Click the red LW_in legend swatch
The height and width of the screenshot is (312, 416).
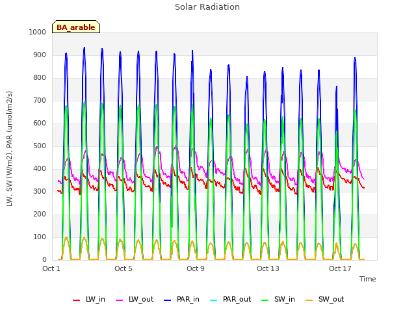click(77, 300)
